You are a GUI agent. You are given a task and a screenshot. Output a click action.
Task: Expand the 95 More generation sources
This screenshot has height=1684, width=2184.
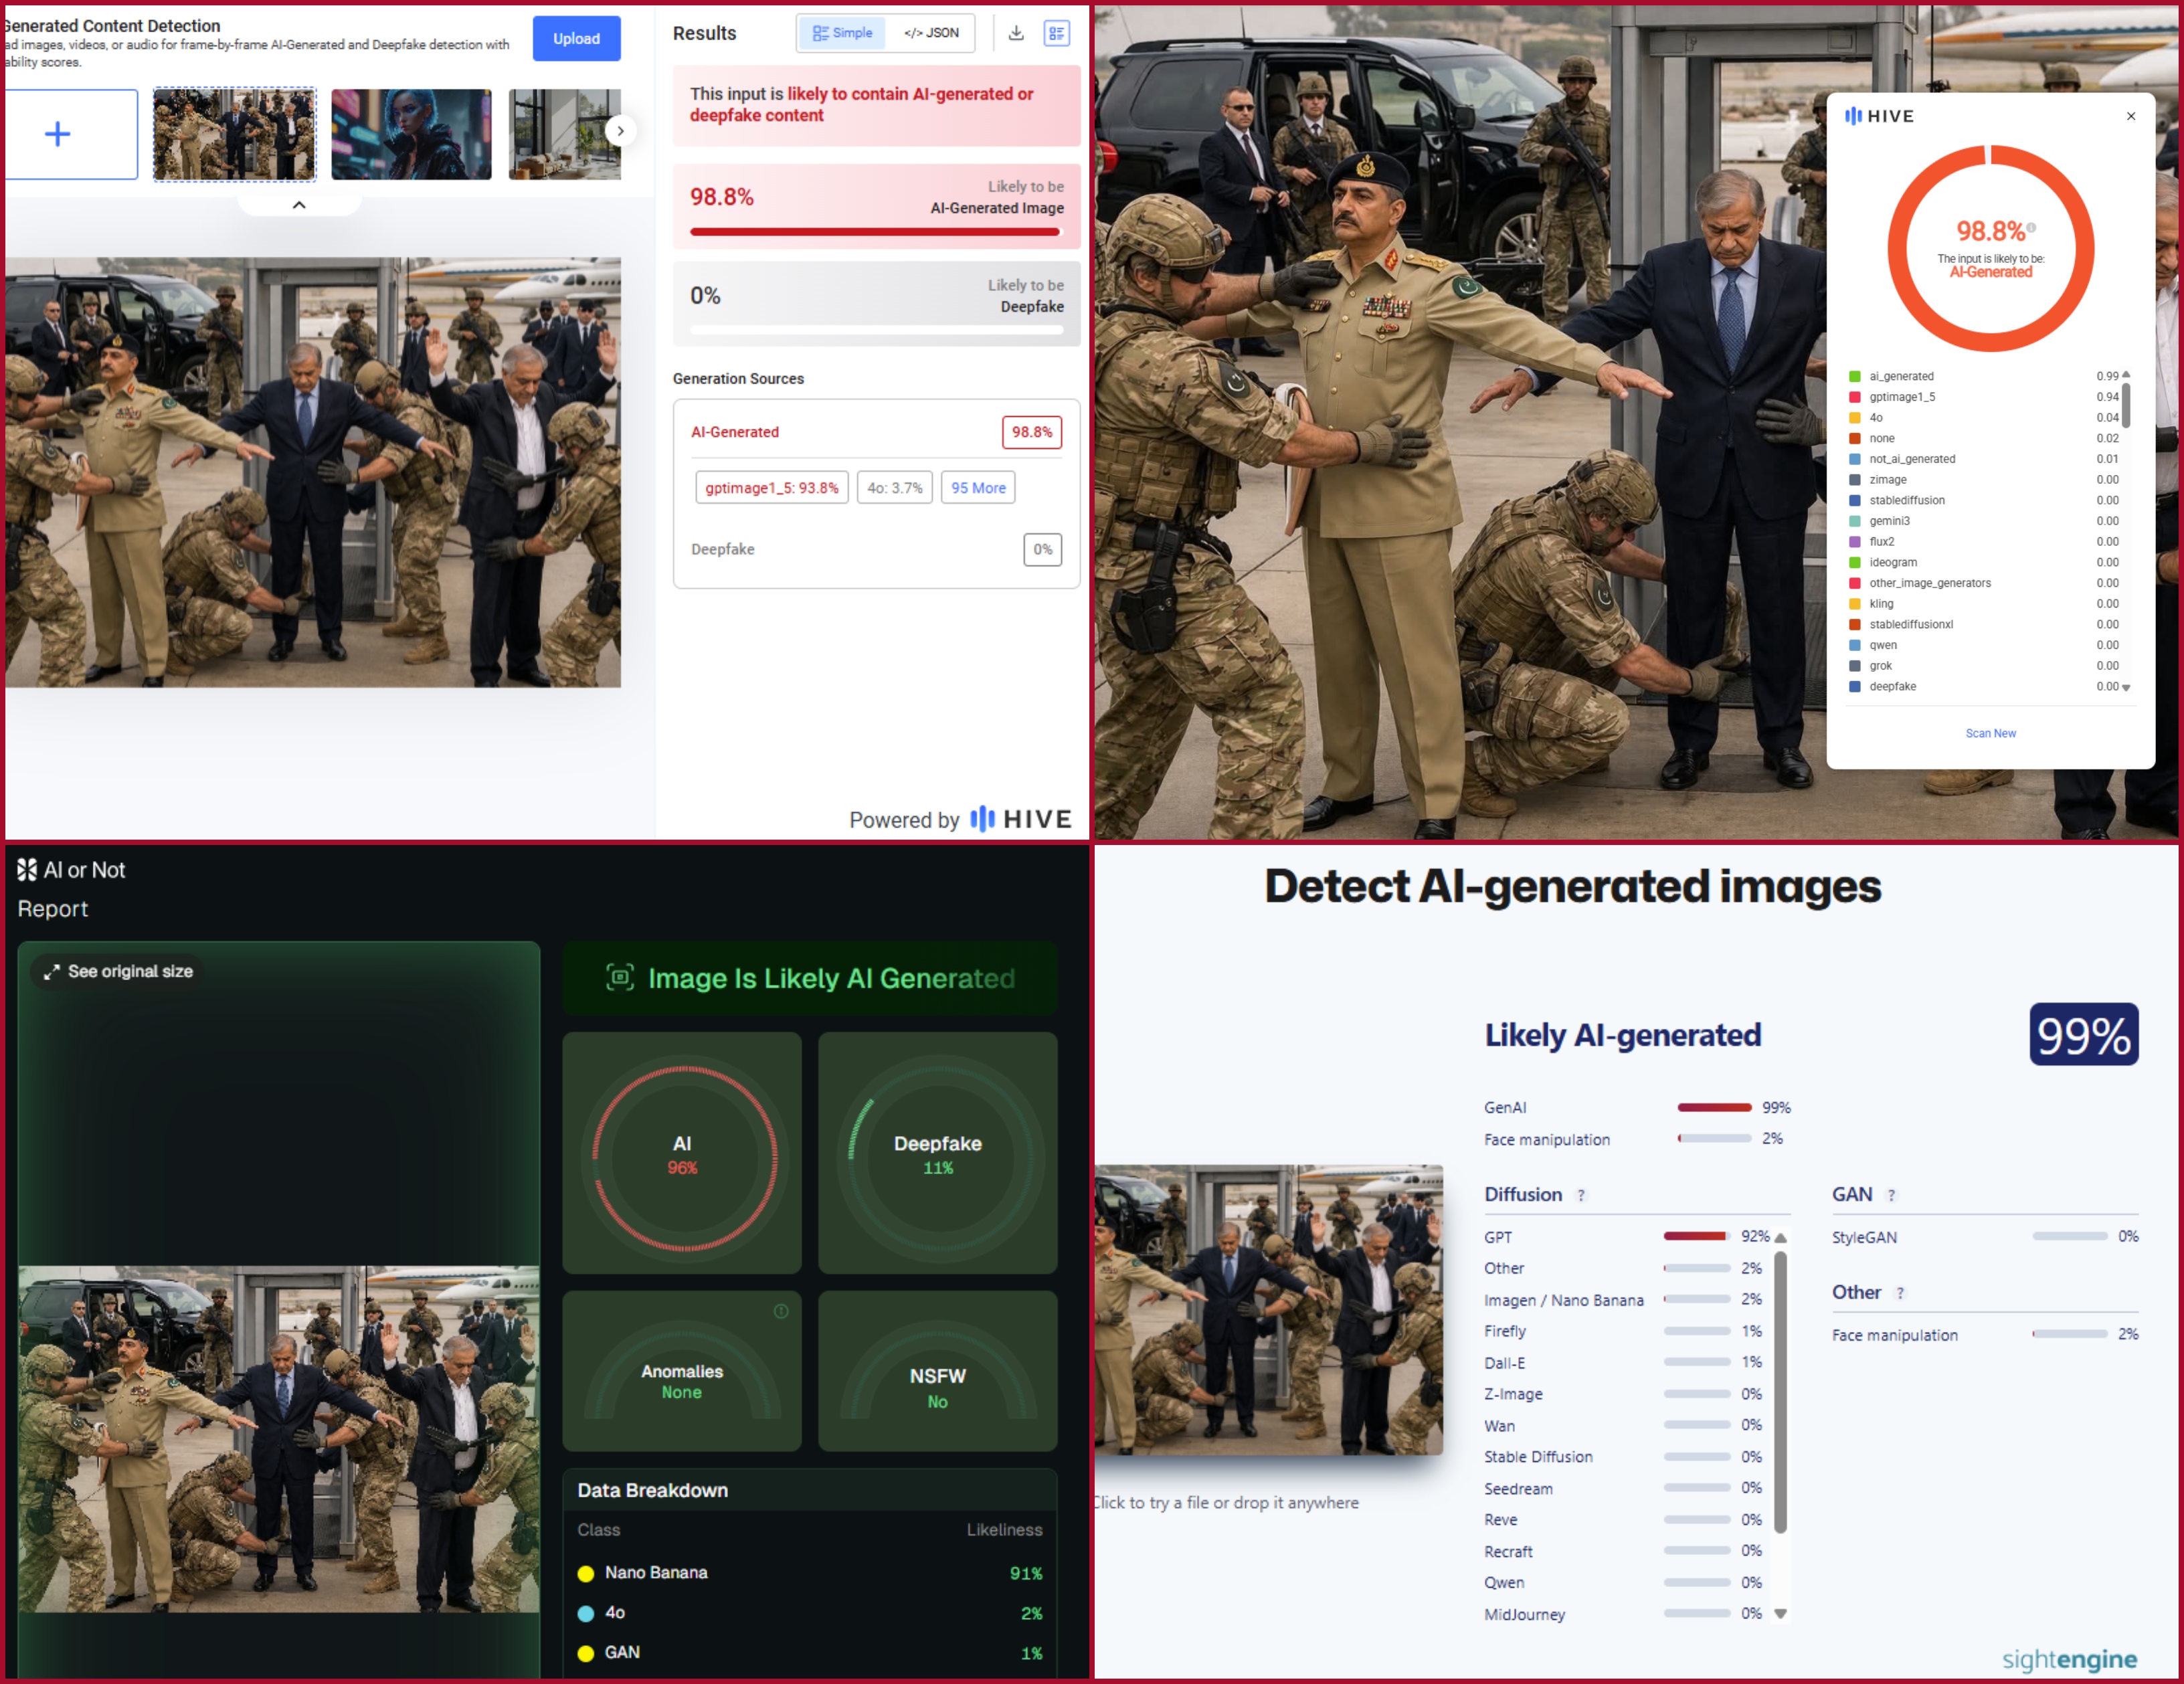click(977, 488)
